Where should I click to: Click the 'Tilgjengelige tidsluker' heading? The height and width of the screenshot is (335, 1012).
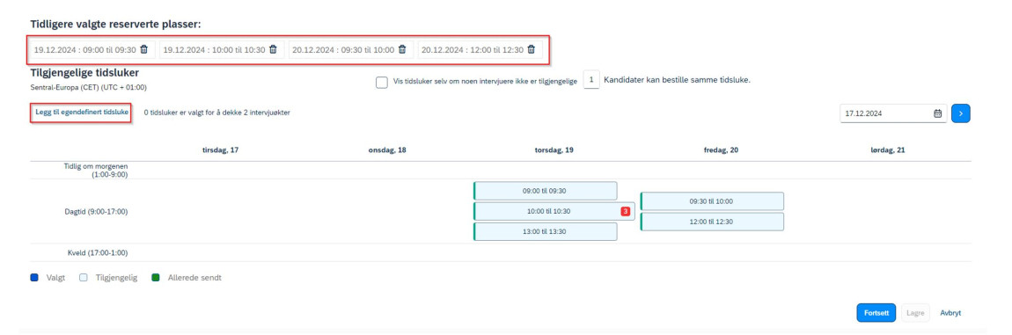click(84, 73)
